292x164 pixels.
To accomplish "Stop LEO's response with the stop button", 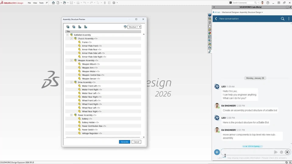I will (x=287, y=152).
